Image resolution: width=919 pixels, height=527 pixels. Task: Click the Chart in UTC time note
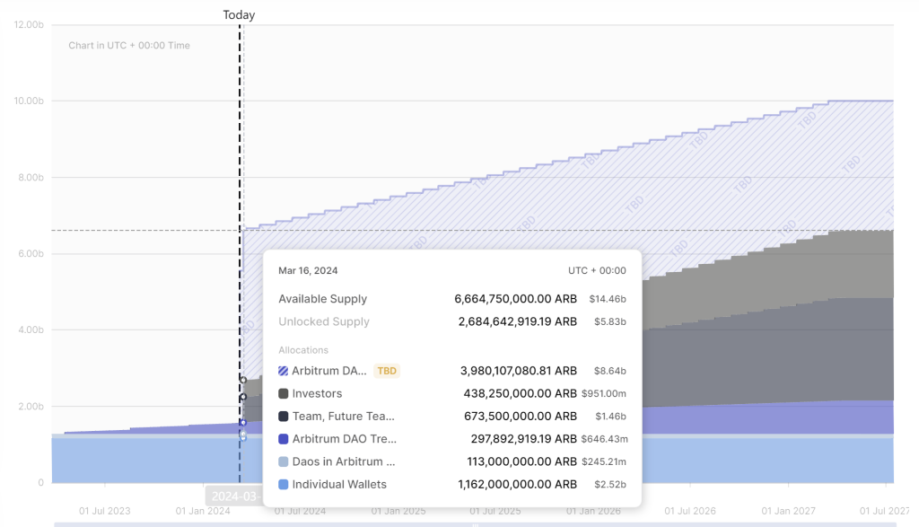pos(129,46)
